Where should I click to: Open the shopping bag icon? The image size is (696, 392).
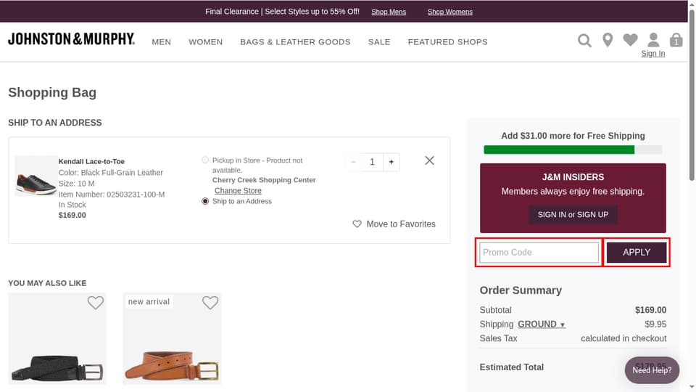676,40
